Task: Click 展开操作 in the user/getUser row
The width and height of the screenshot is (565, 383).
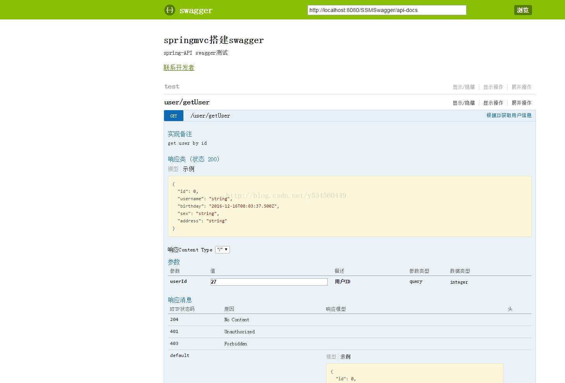Action: (521, 103)
